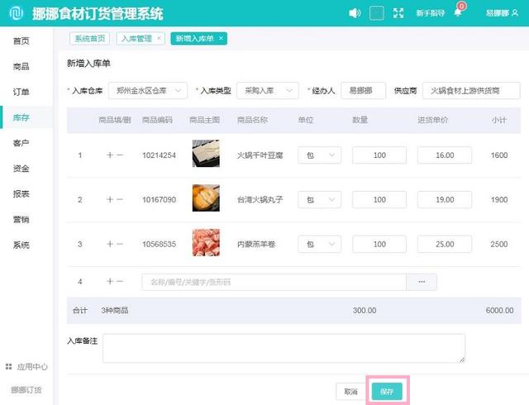Open 内蒙羔羊卷 product thumbnail
Viewport: 529px width, 405px height.
click(206, 243)
